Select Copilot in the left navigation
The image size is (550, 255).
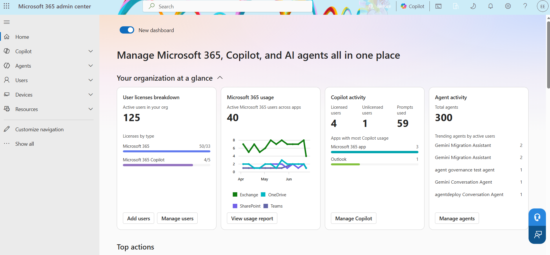pos(23,51)
